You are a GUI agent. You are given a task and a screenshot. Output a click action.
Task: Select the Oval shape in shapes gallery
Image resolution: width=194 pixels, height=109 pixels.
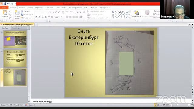click(124, 12)
